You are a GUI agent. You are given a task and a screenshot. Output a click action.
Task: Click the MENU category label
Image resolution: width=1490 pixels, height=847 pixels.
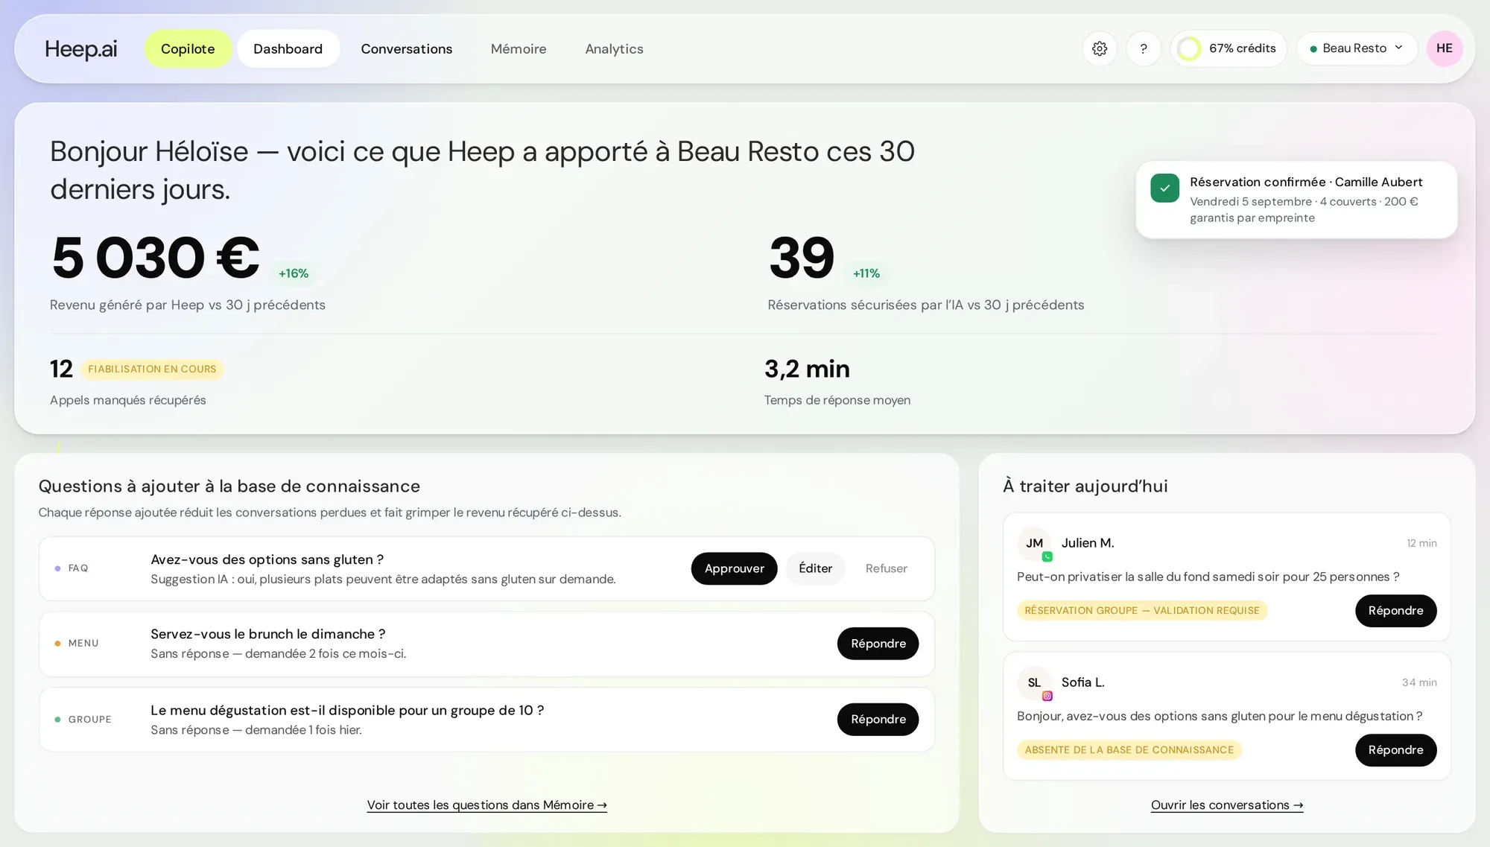pyautogui.click(x=83, y=644)
